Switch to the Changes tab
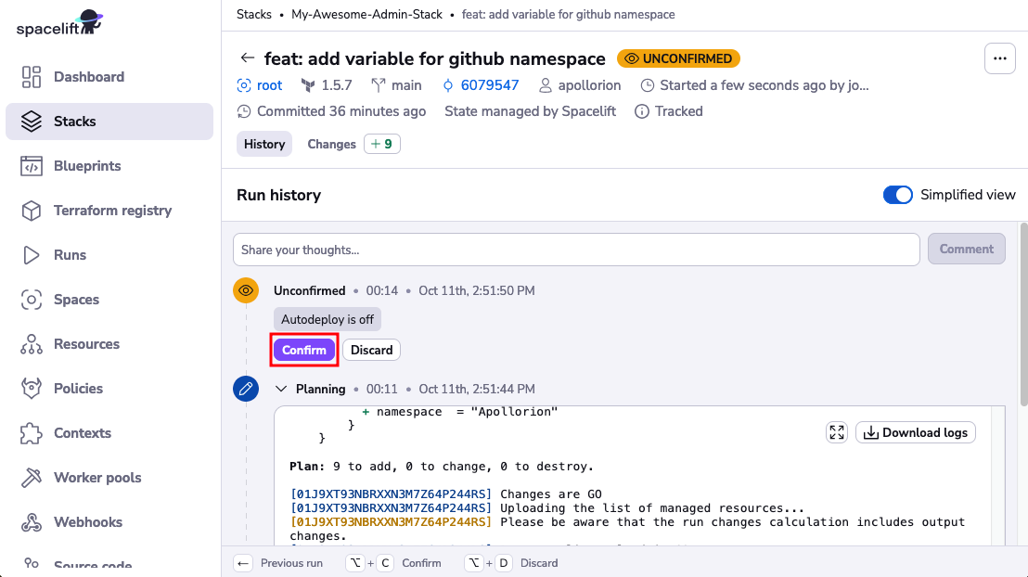Viewport: 1028px width, 577px height. (331, 144)
